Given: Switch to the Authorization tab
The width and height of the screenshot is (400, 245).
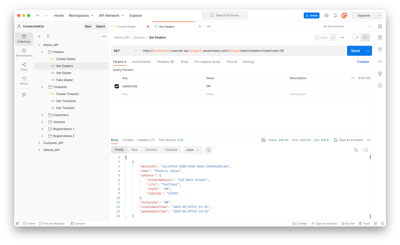Looking at the screenshot, I should [141, 62].
